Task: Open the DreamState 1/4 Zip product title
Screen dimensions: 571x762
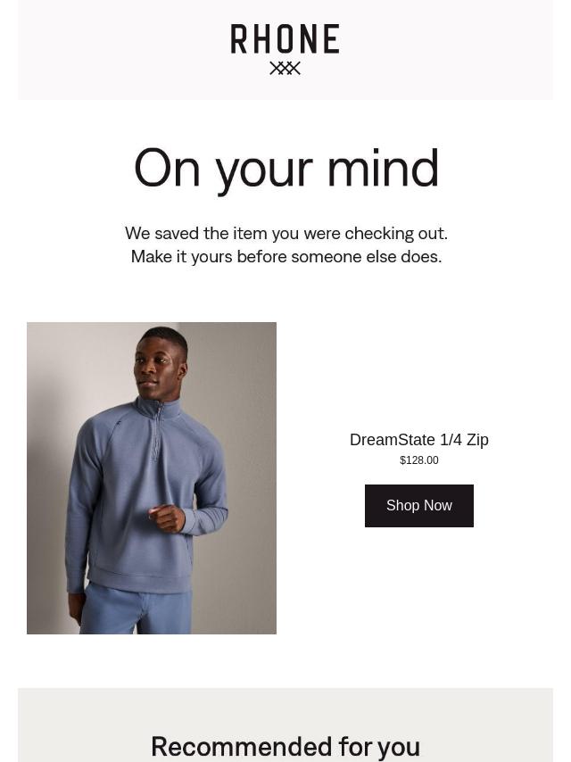Action: (x=419, y=439)
